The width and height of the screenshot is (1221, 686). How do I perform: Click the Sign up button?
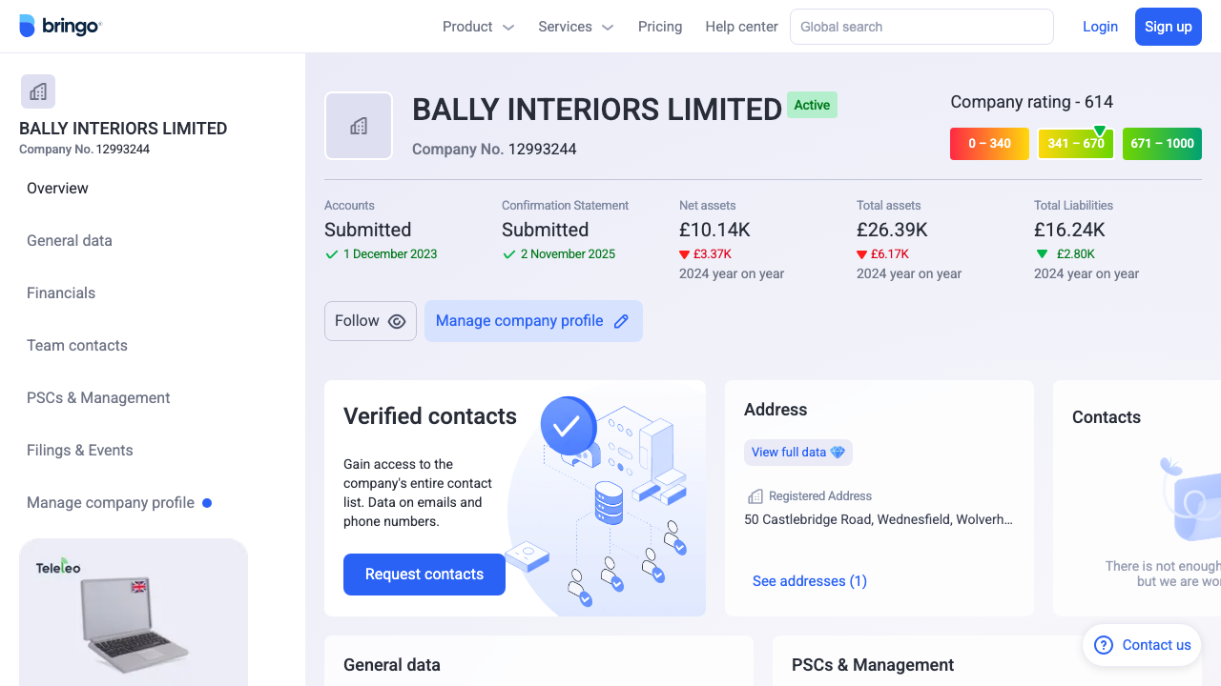coord(1169,26)
